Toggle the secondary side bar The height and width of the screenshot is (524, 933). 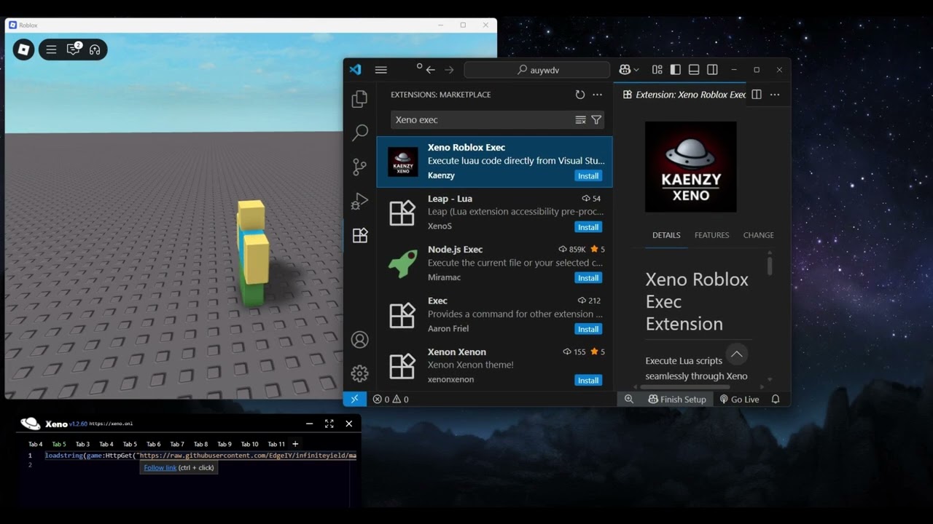713,70
